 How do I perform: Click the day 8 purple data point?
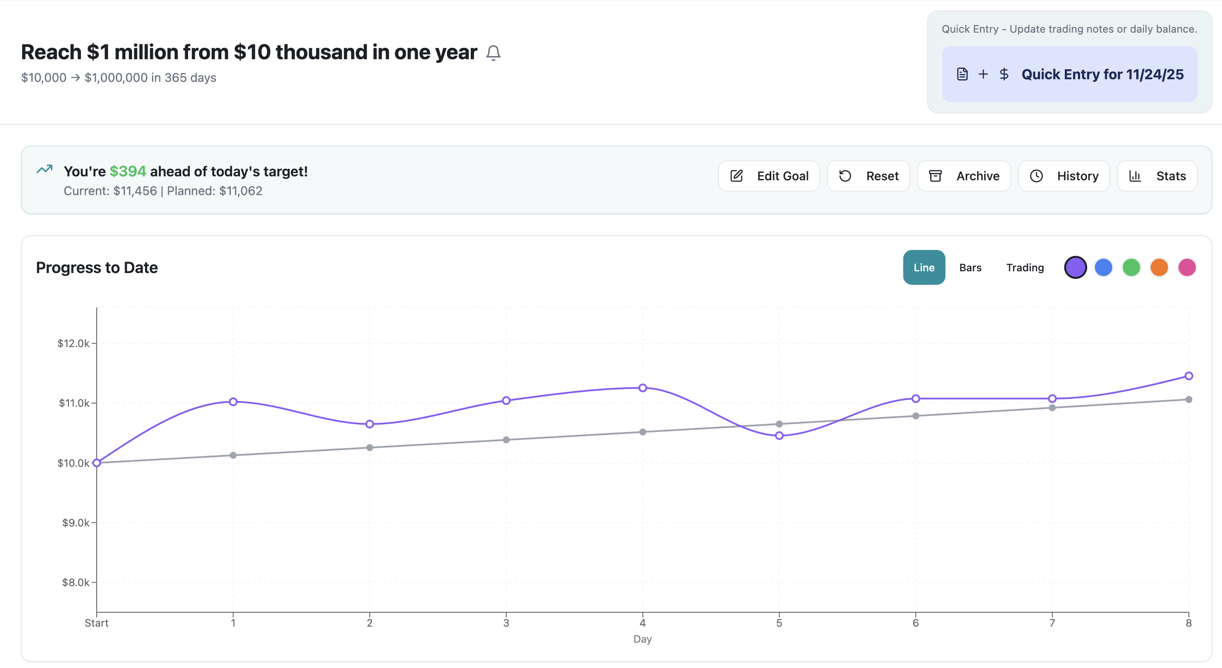(1188, 376)
